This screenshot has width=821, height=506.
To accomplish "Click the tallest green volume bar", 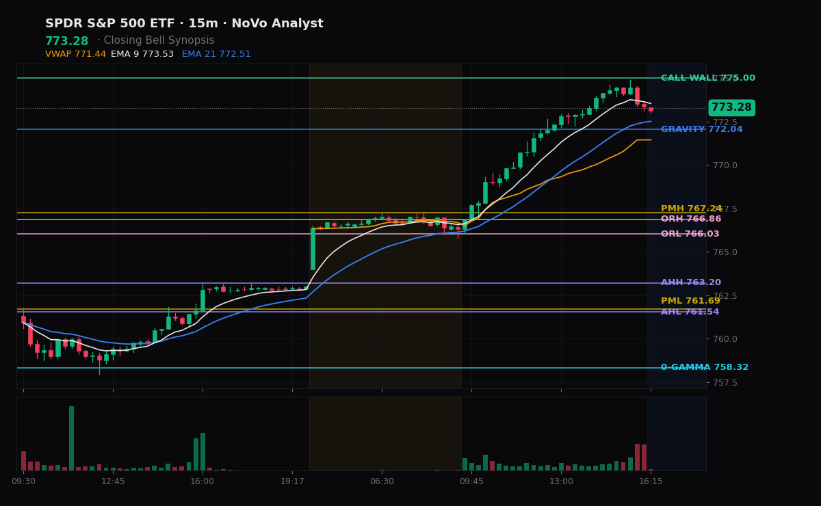I will tap(71, 438).
